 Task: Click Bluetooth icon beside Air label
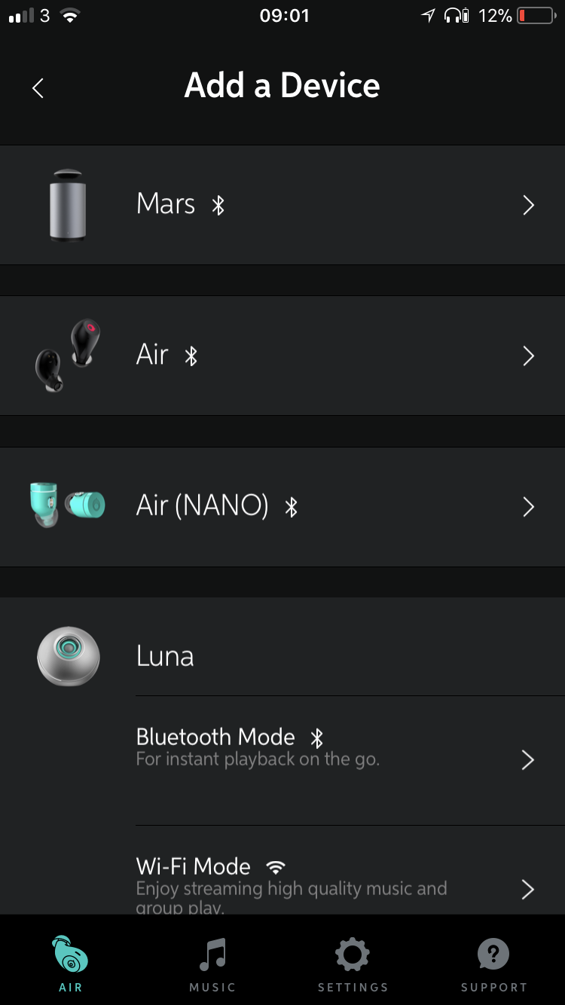(191, 356)
